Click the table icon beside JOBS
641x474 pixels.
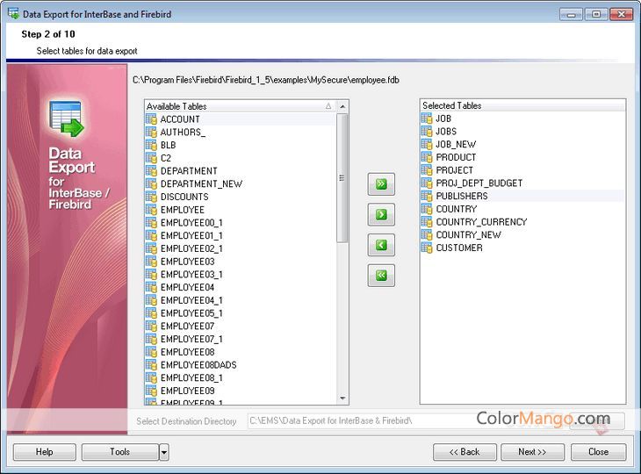[427, 132]
